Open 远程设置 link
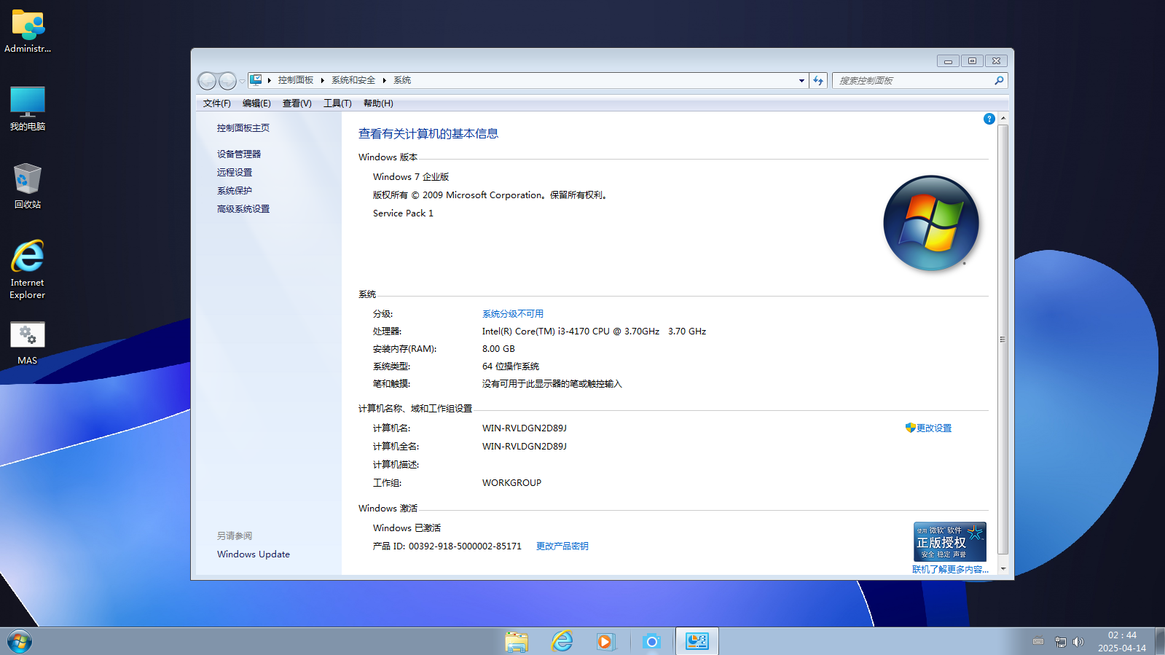Image resolution: width=1165 pixels, height=655 pixels. click(x=235, y=173)
